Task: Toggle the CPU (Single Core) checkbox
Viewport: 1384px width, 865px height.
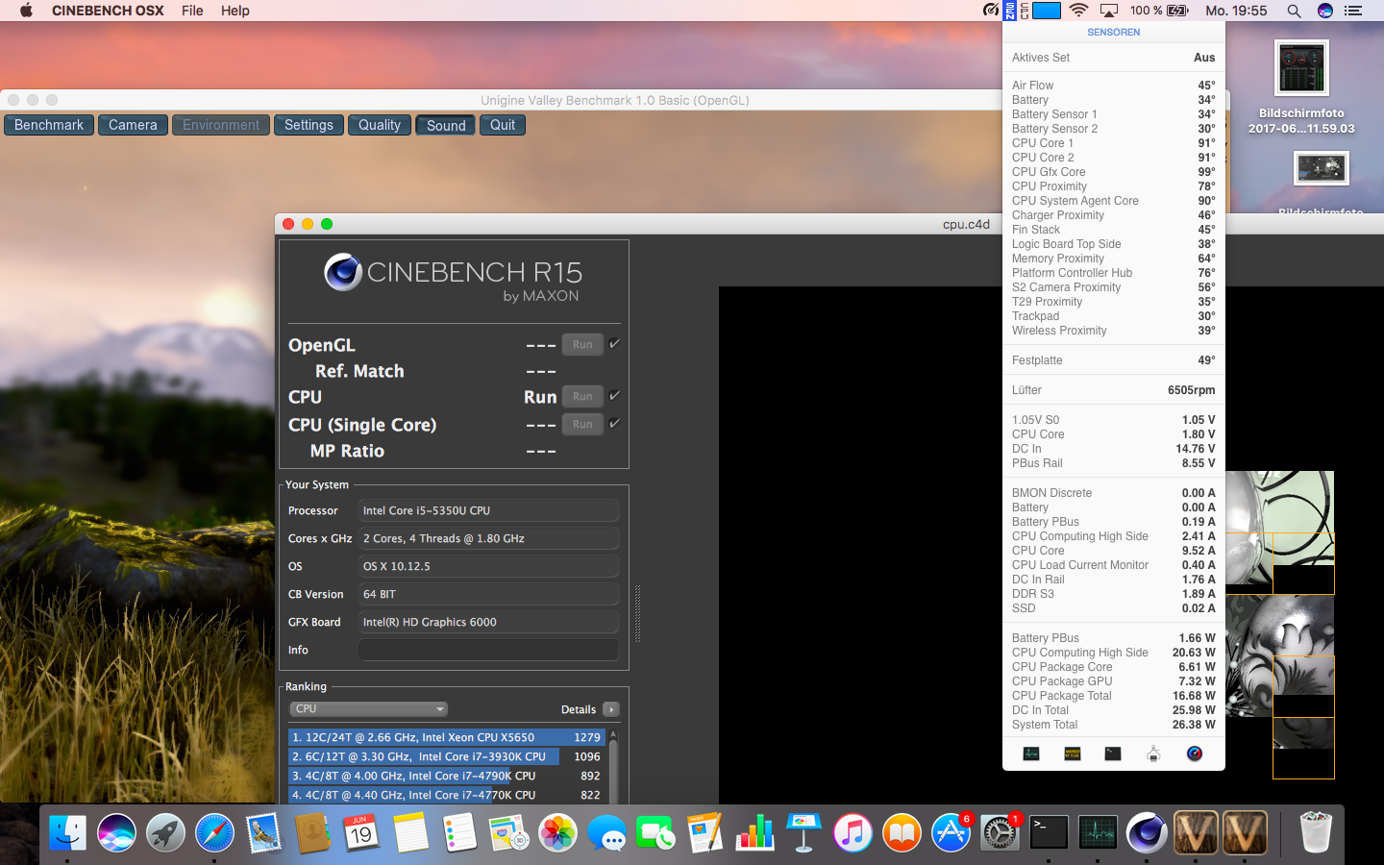Action: click(x=615, y=423)
